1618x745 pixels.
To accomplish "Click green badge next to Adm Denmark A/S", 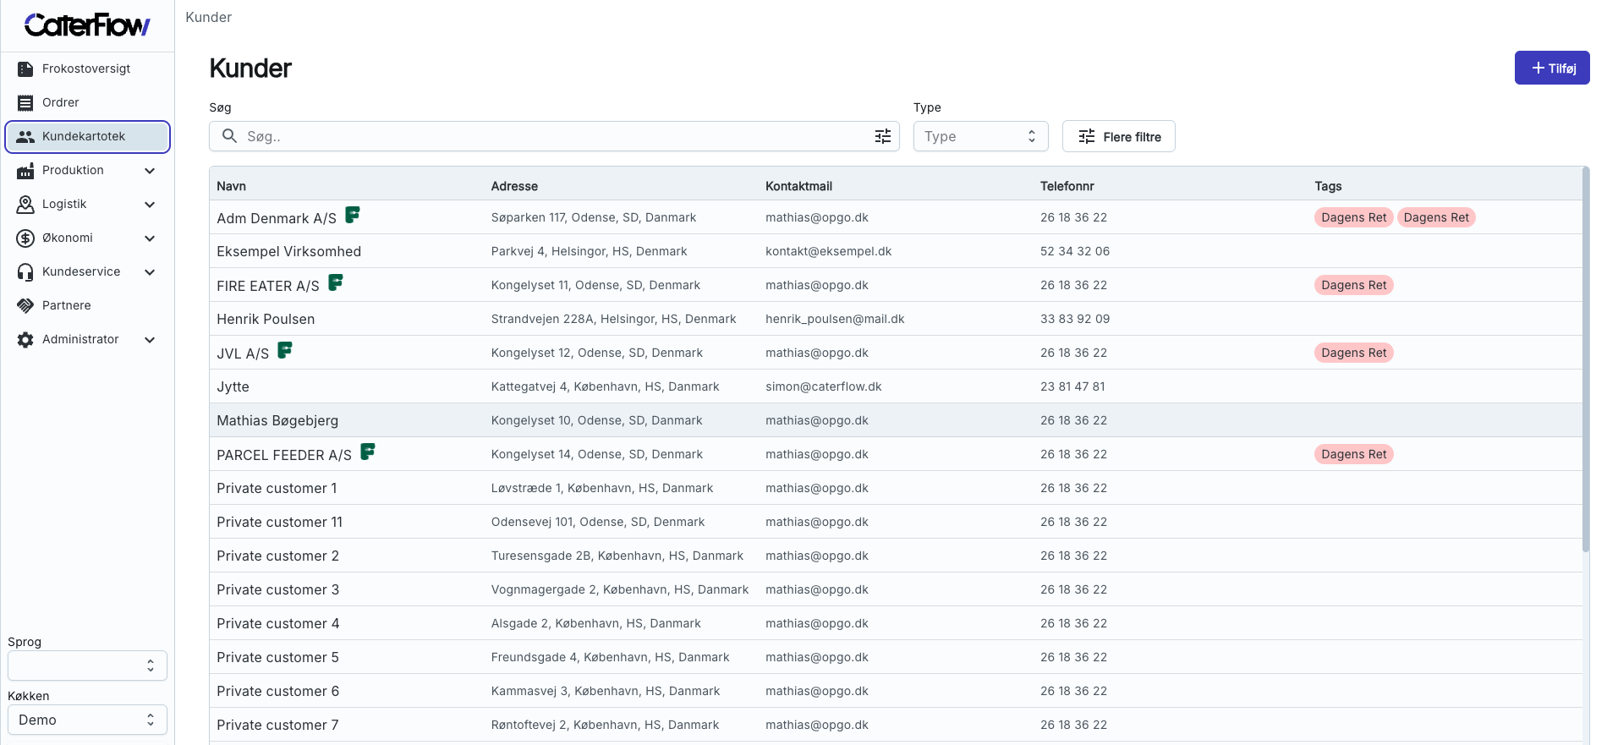I will click(353, 215).
